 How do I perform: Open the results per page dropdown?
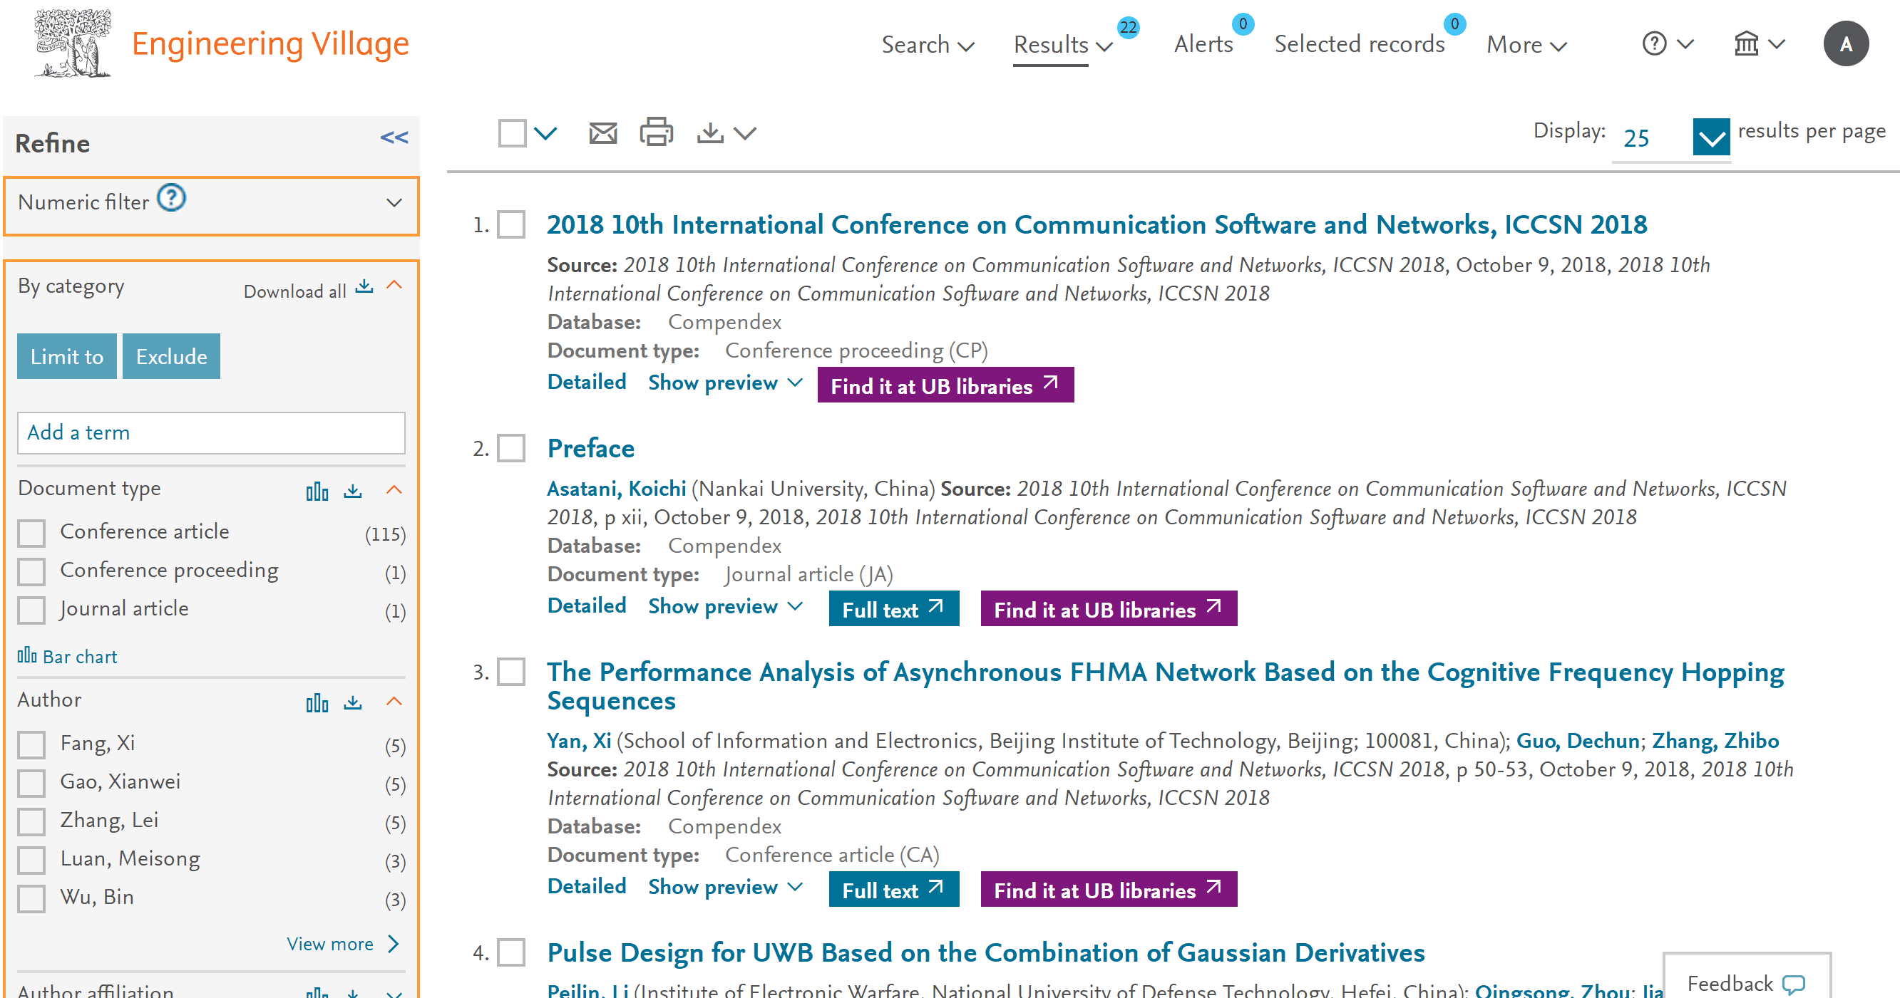(x=1711, y=136)
